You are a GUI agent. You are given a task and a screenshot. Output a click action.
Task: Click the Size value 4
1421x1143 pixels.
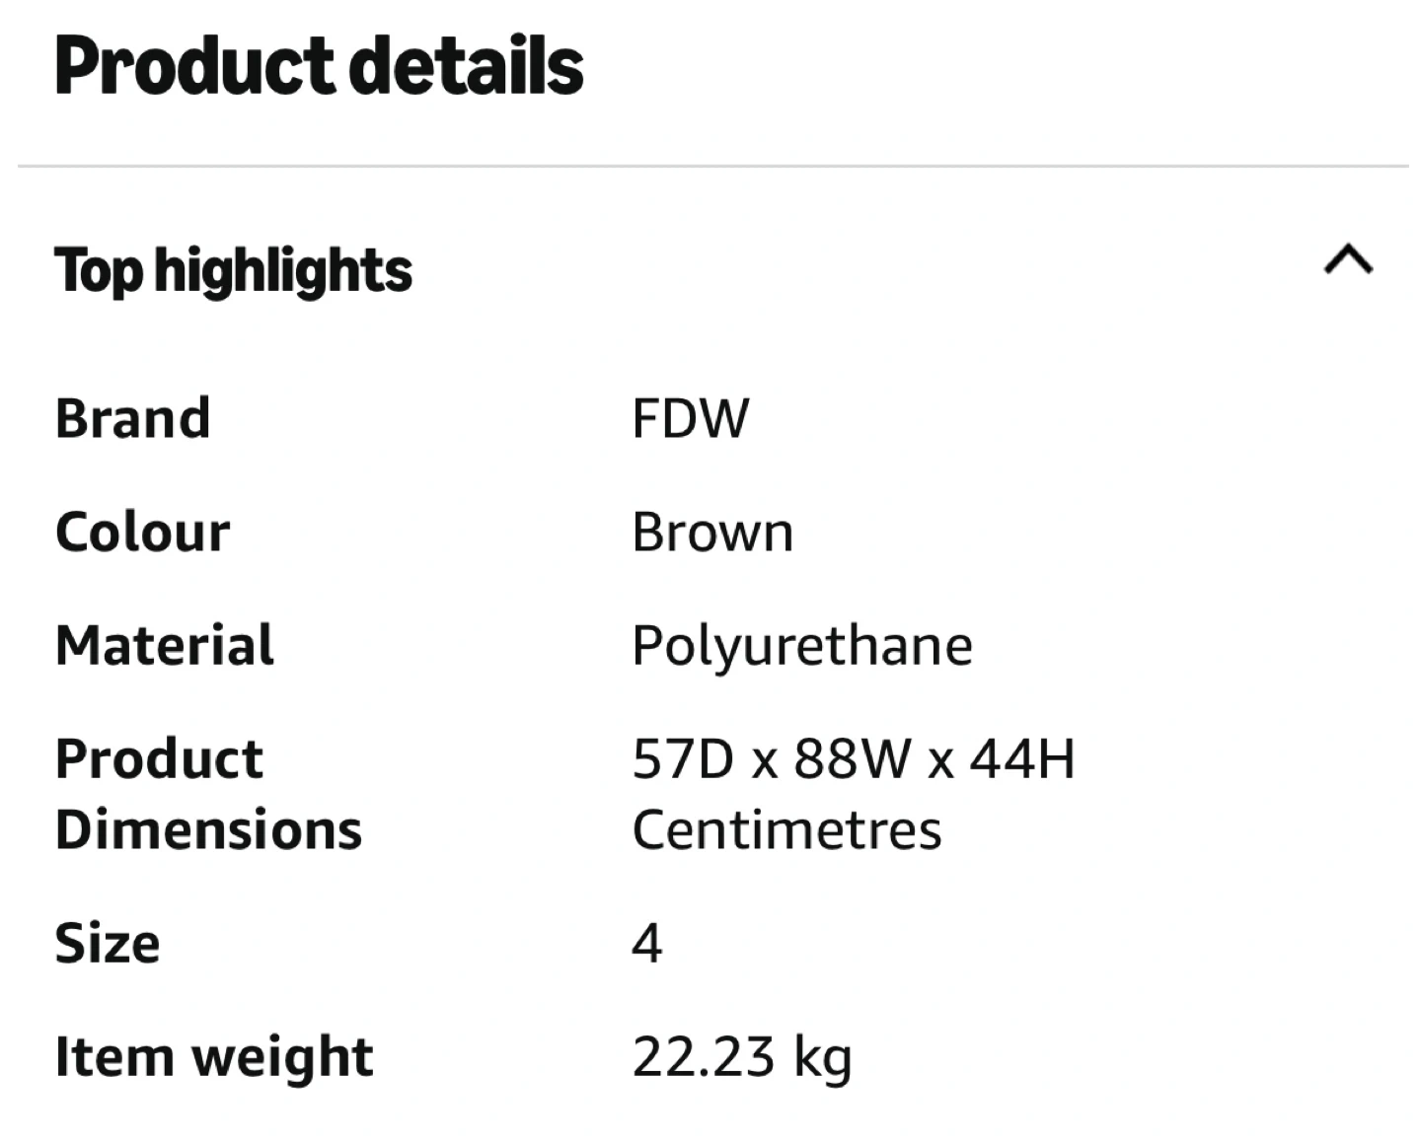(647, 944)
